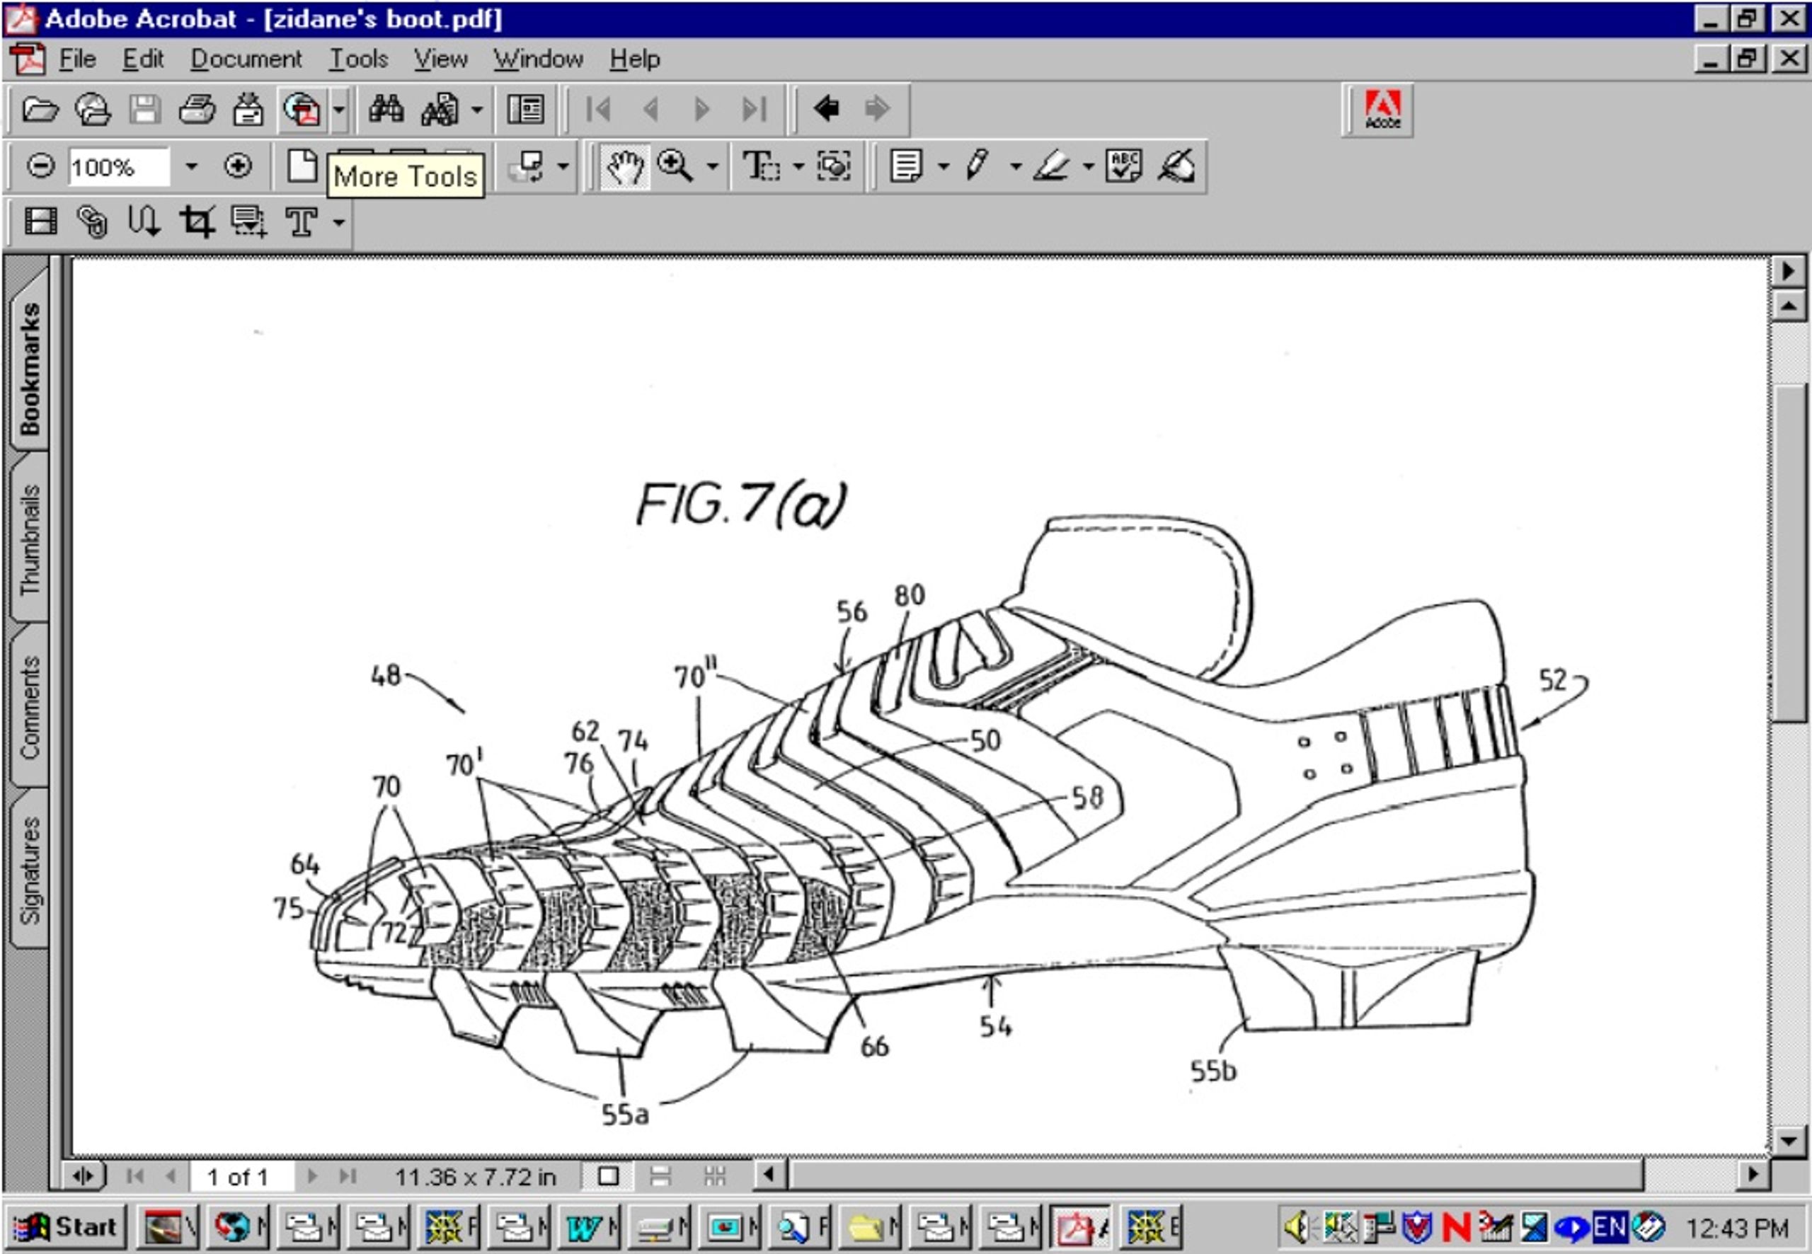
Task: Expand the Note tool dropdown arrow
Action: [x=943, y=166]
